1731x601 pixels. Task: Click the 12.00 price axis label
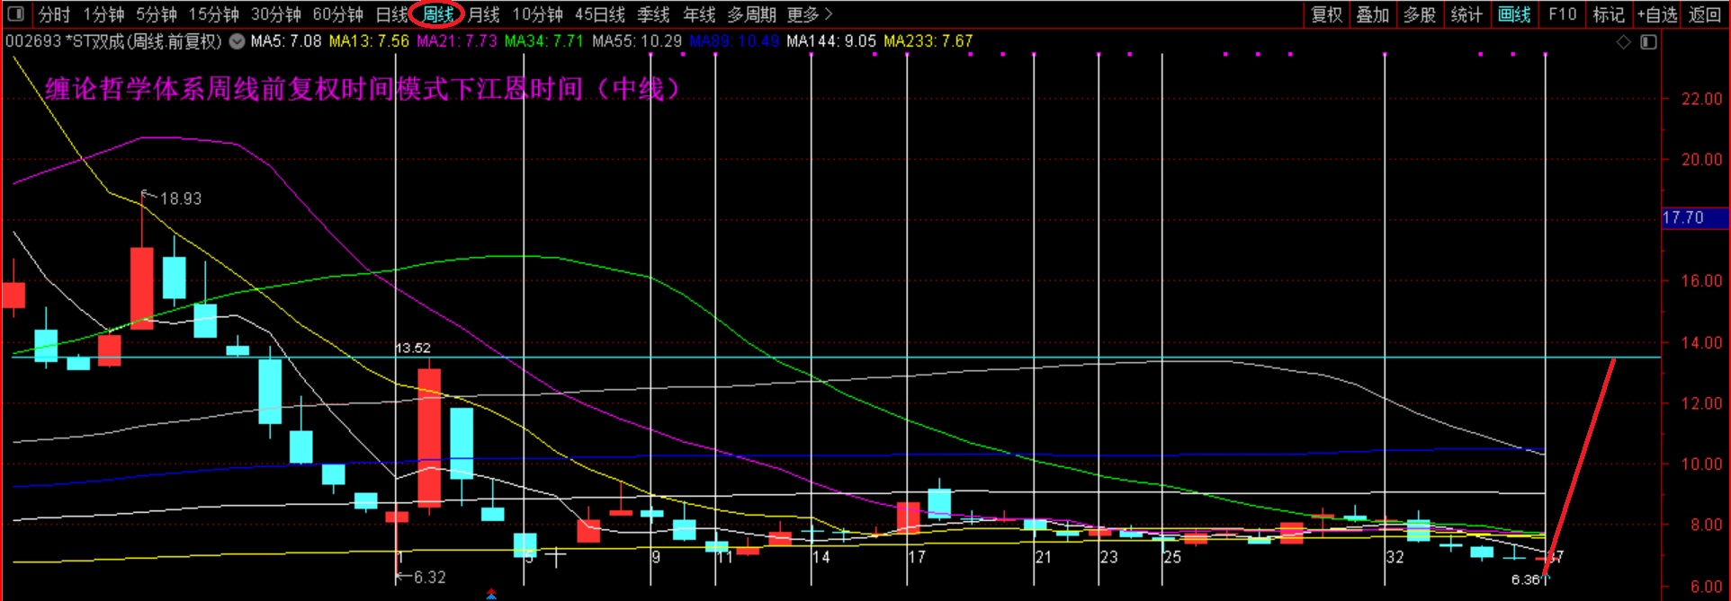[1701, 403]
